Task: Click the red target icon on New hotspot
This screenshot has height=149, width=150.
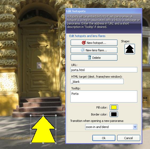Action: pyautogui.click(x=84, y=43)
